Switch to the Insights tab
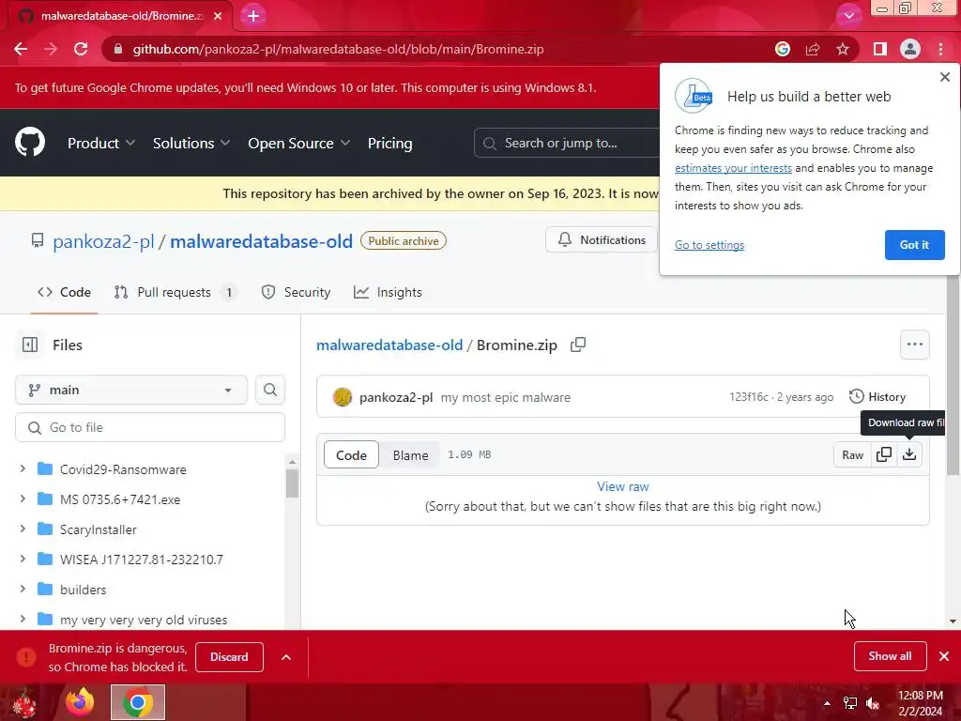The image size is (961, 721). coord(388,293)
